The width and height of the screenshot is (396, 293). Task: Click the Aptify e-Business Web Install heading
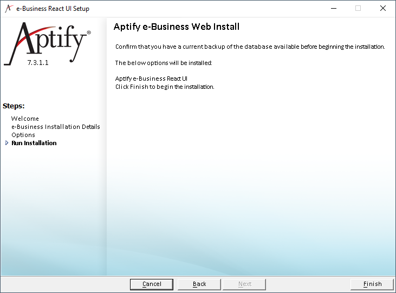pos(176,27)
